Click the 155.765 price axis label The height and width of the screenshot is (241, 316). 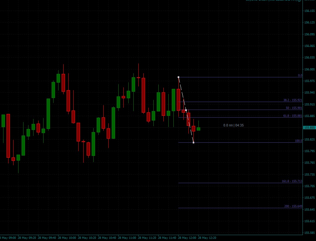point(309,163)
